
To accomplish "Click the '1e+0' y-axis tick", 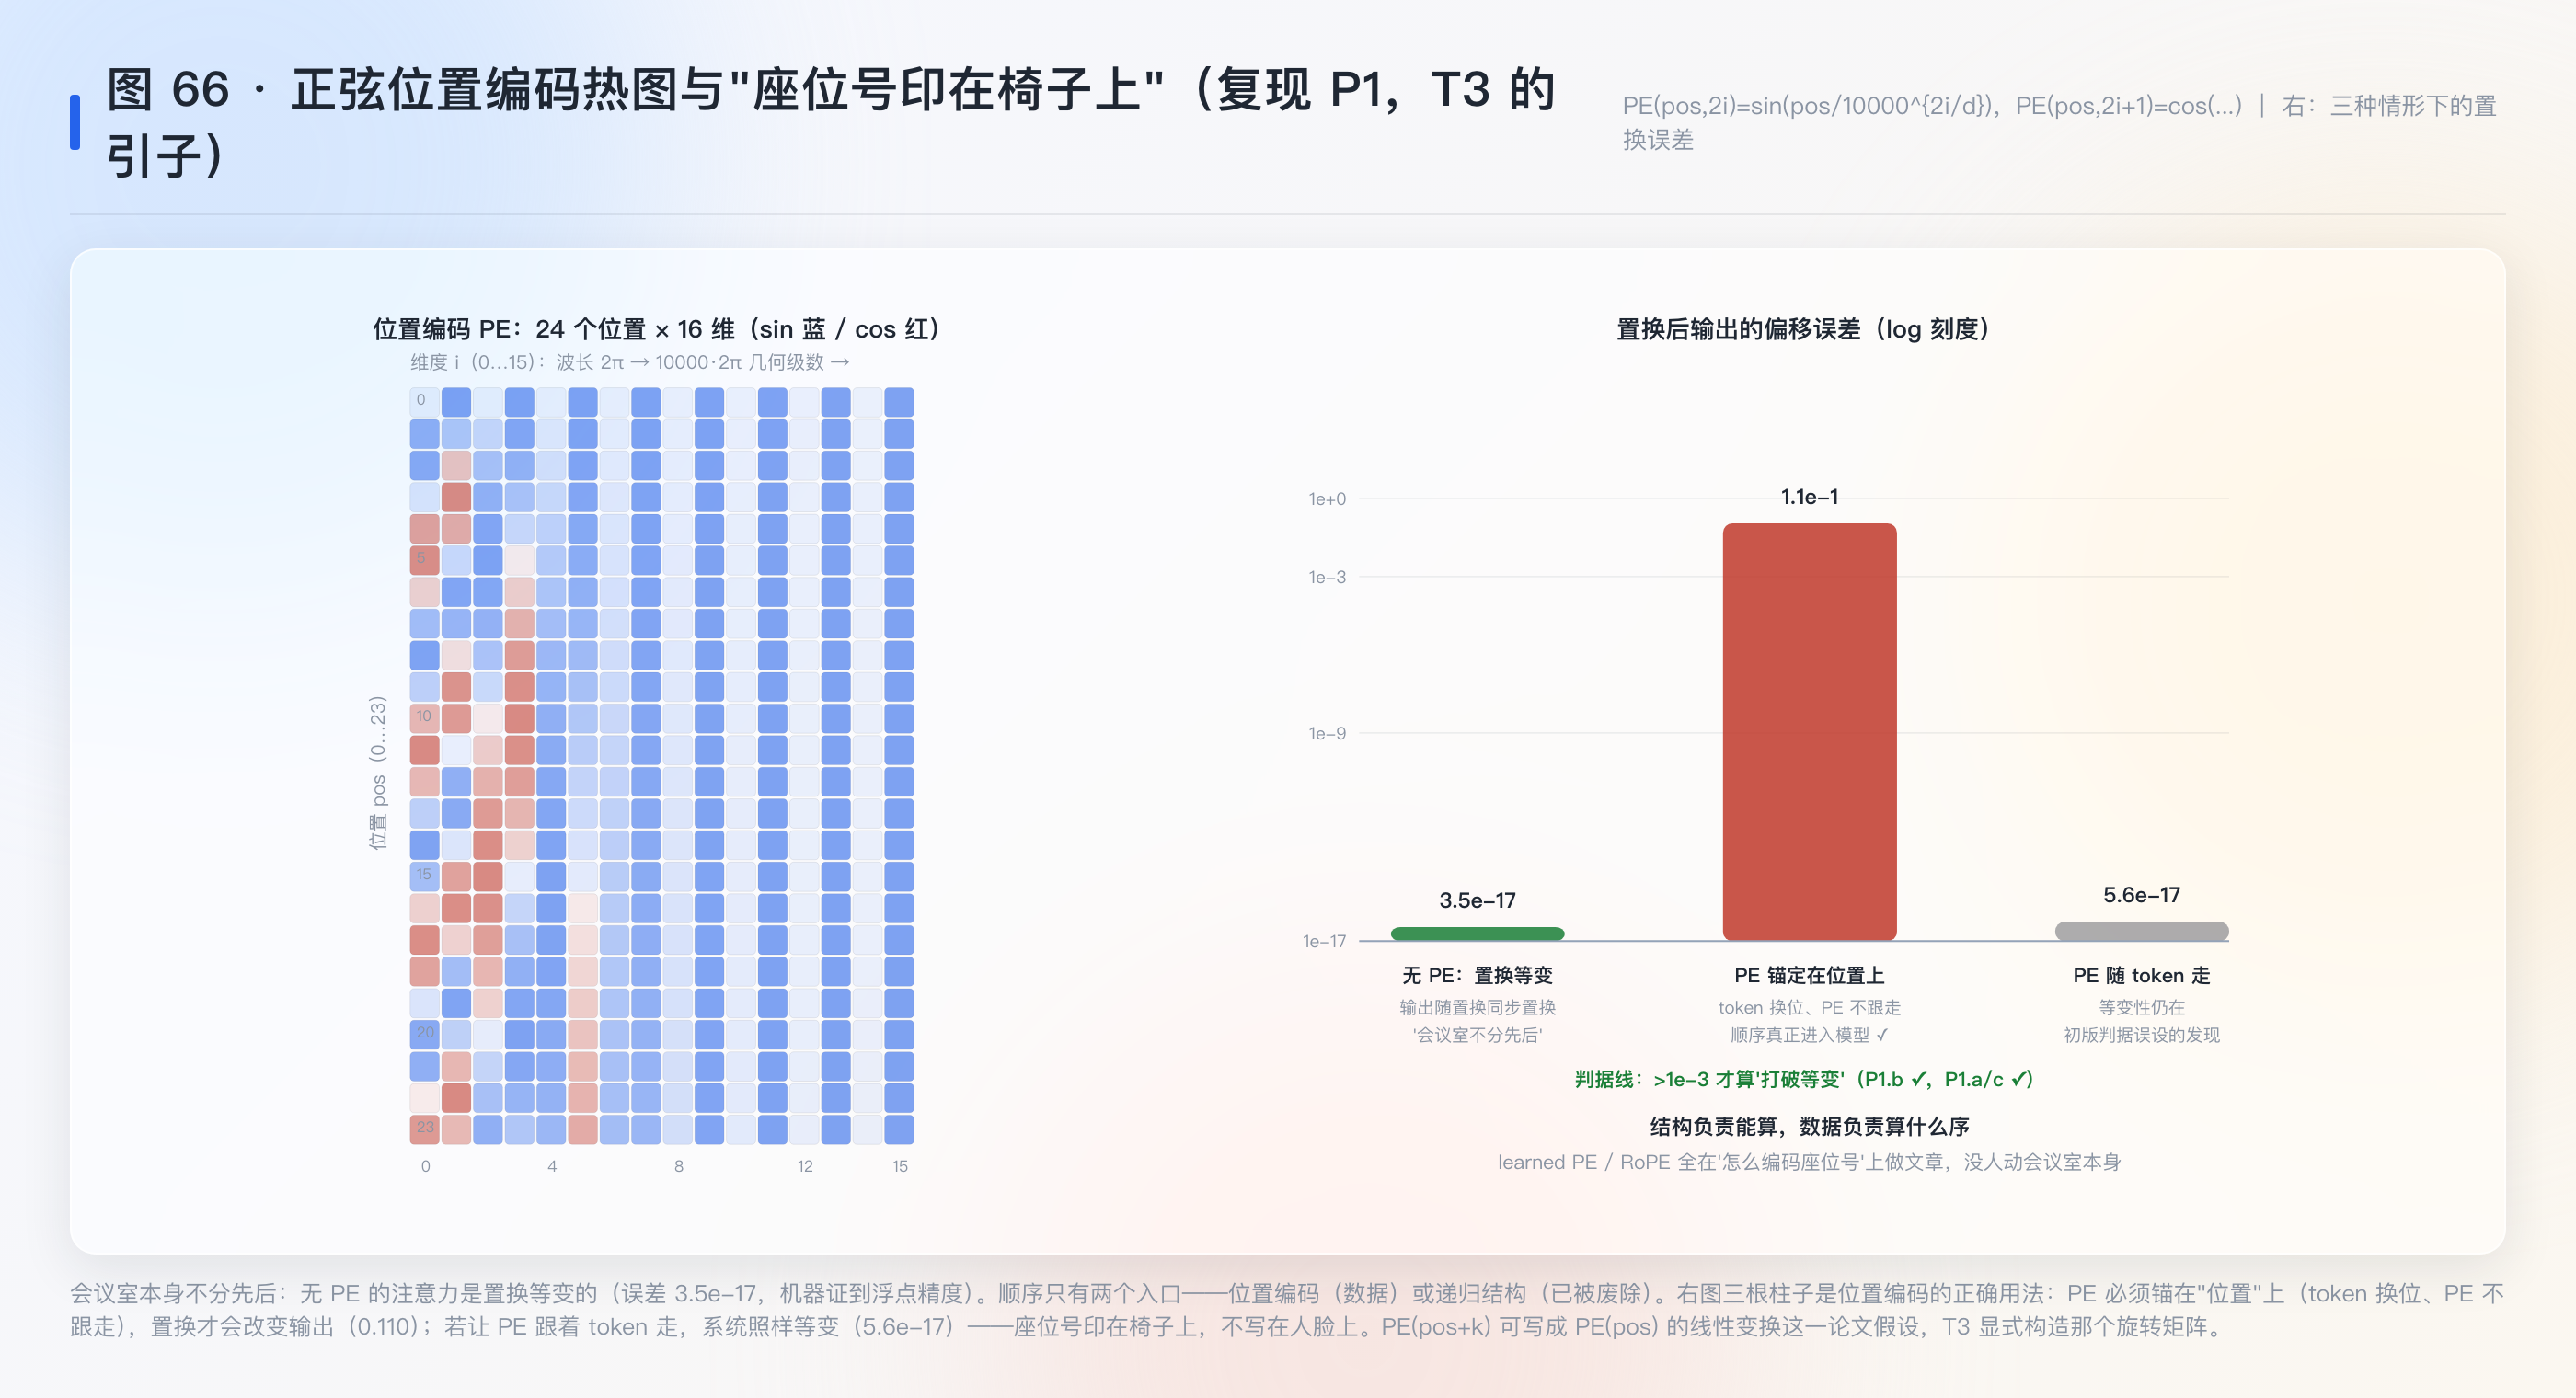I will [1327, 499].
